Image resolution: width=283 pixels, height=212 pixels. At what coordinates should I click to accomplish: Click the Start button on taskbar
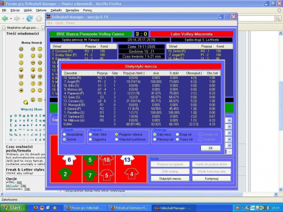[13, 208]
